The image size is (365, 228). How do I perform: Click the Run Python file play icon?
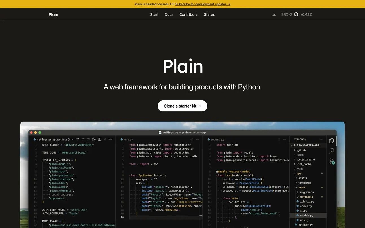pos(69,139)
